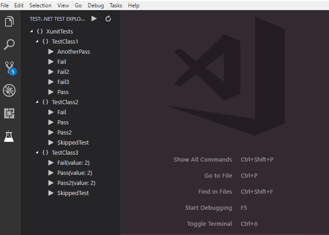Open the Debug view icon

(x=9, y=90)
